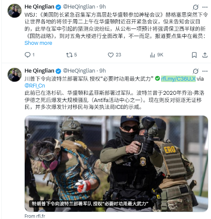Viewport: 211px width, 219px height.
Task: Share the first tweet via upload icon
Action: click(x=205, y=55)
